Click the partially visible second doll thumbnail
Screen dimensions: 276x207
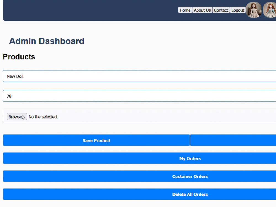[x=269, y=10]
